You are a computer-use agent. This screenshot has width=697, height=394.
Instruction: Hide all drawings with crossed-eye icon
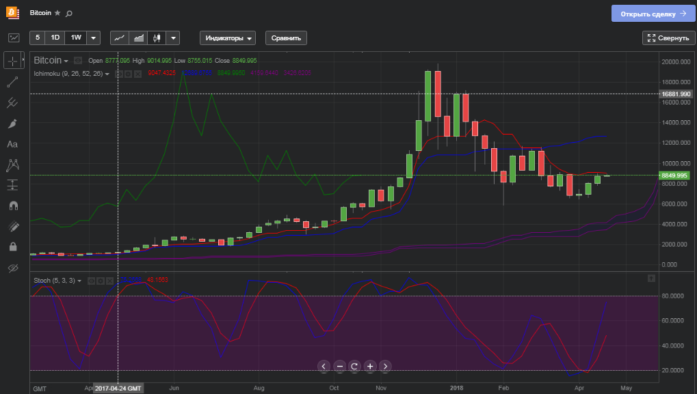[12, 268]
